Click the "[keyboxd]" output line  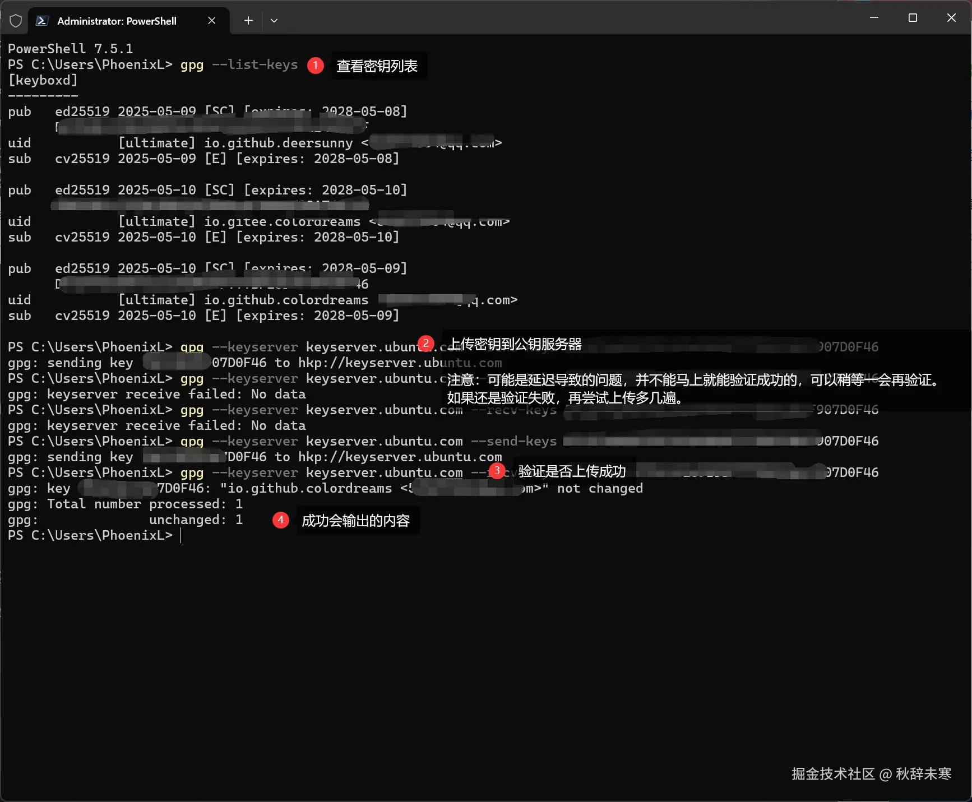(x=43, y=80)
